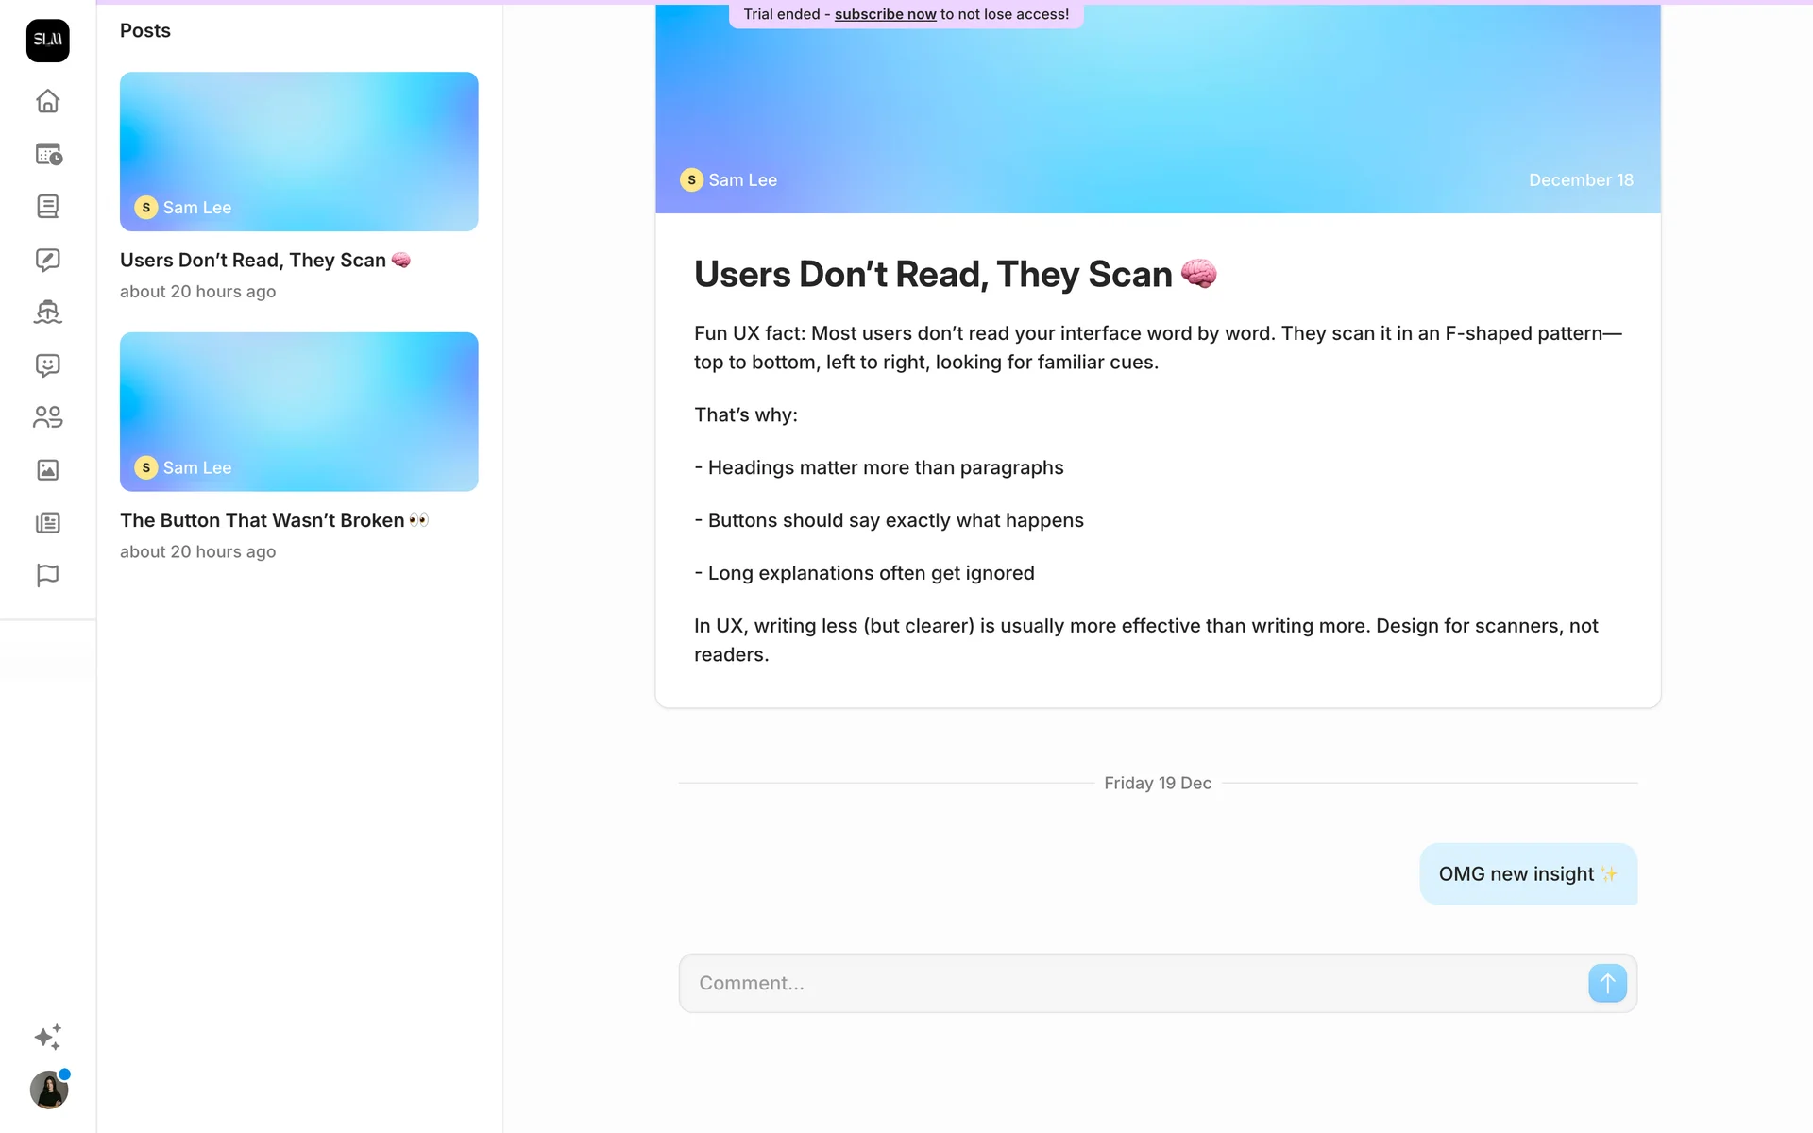Image resolution: width=1813 pixels, height=1133 pixels.
Task: Open the Users Don't Read post thumbnail
Action: pos(298,151)
